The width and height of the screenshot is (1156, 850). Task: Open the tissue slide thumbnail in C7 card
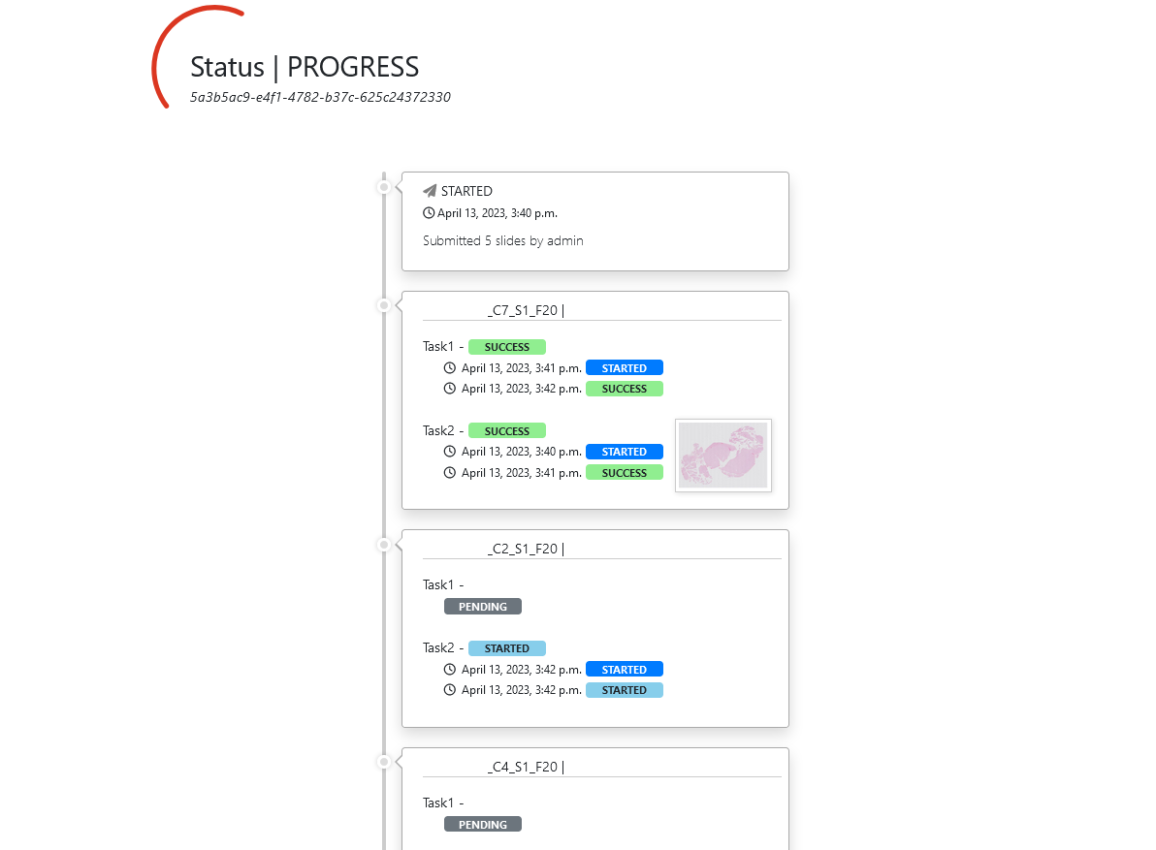[x=722, y=456]
